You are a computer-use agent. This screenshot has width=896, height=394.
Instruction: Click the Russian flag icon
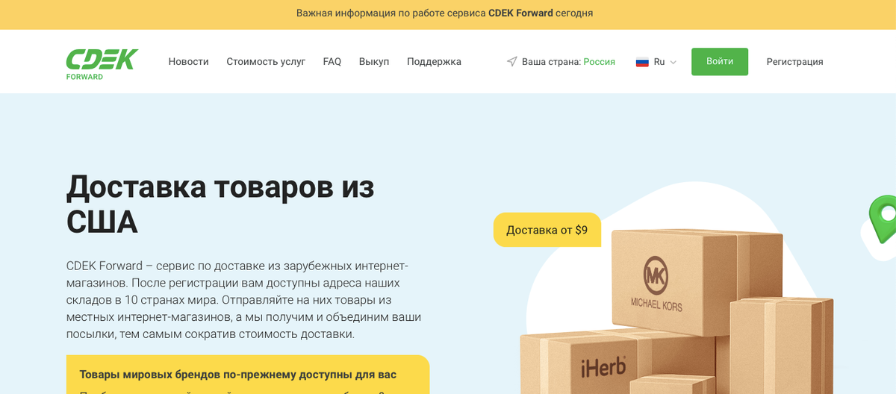pos(642,62)
